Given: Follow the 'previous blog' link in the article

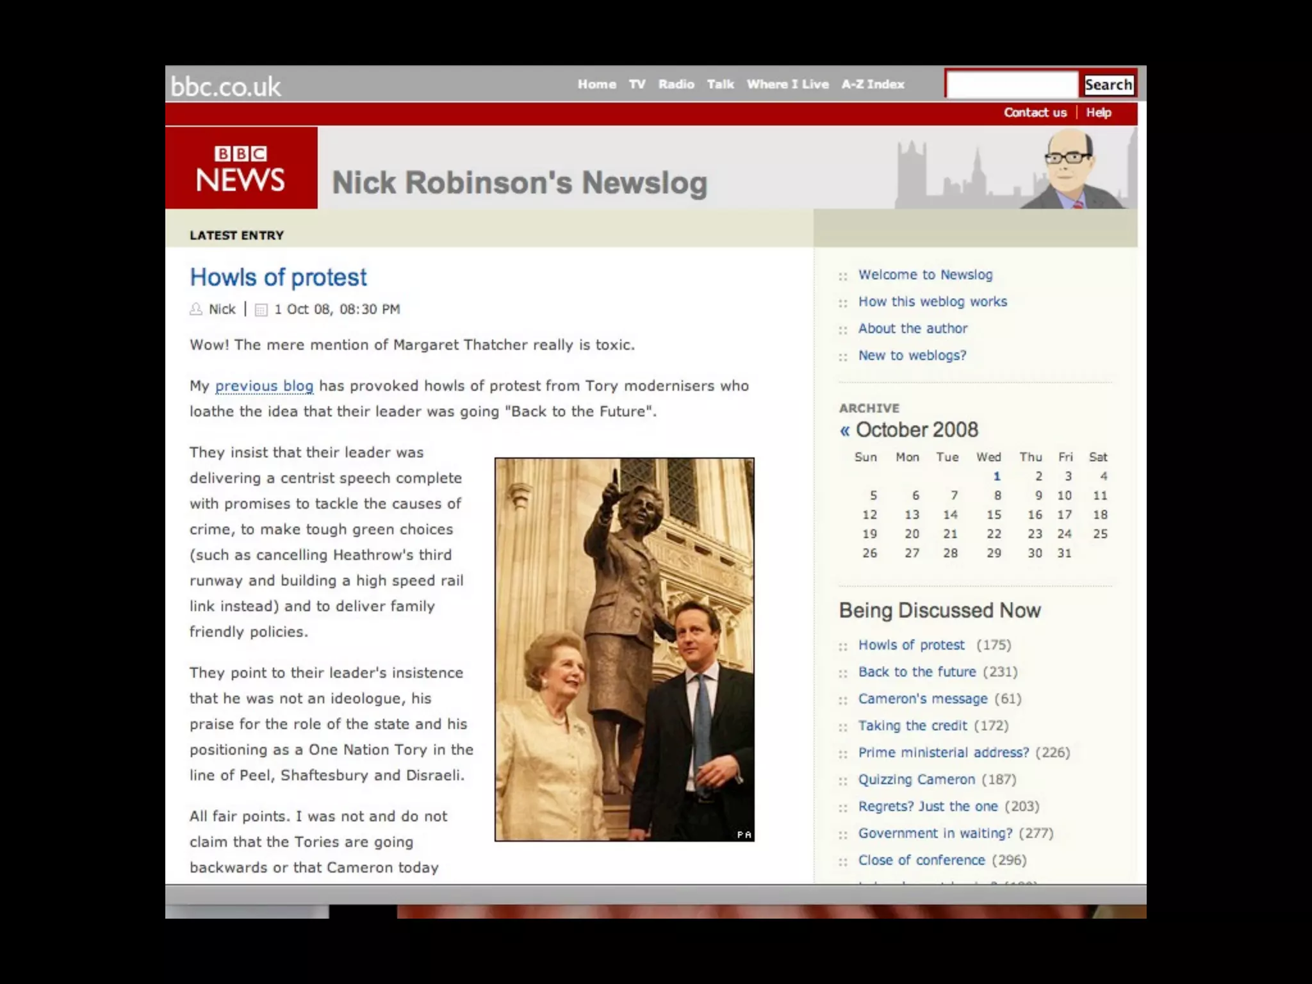Looking at the screenshot, I should 264,386.
